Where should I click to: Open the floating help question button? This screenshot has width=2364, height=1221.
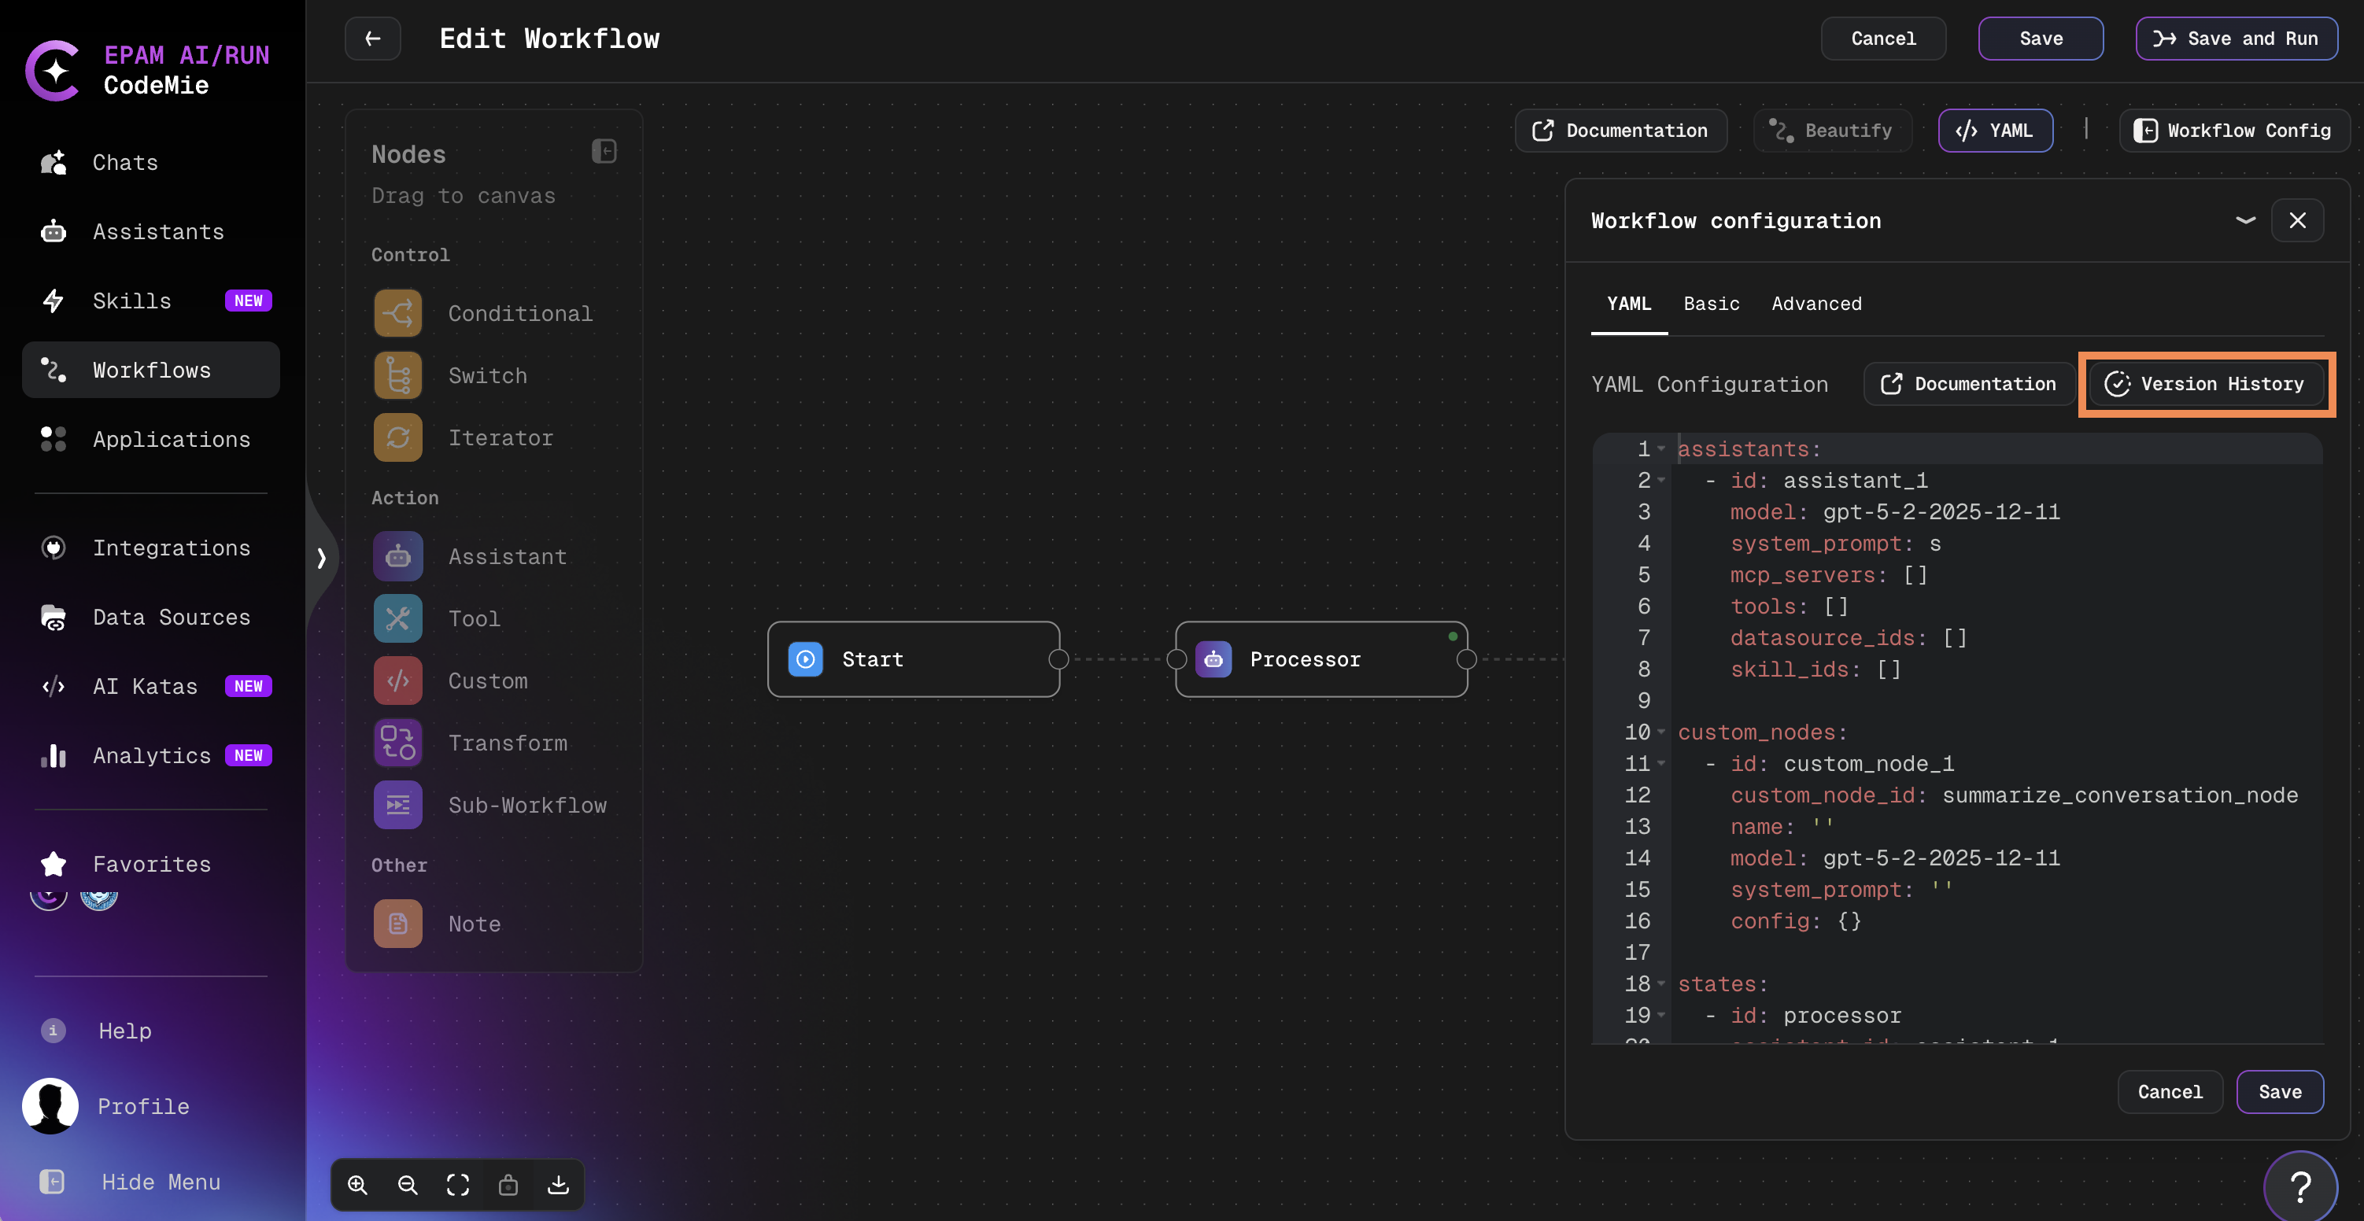tap(2299, 1187)
